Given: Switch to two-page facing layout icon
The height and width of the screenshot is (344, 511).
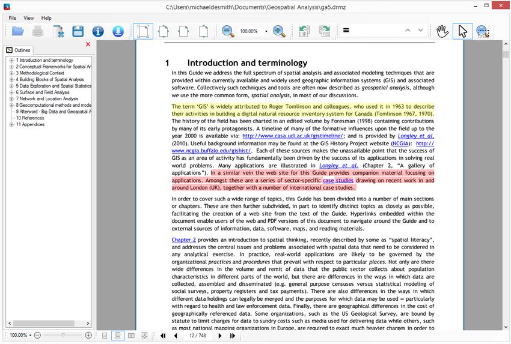Looking at the screenshot, I should pos(131,336).
